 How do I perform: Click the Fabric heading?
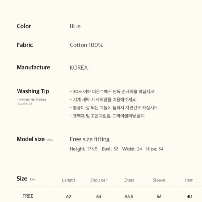[25, 45]
